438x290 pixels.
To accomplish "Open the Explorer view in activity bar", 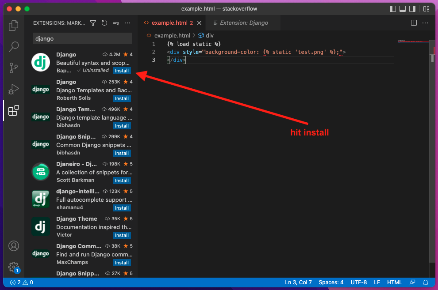I will click(13, 25).
